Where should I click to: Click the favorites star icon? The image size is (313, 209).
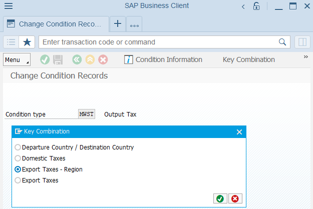coord(27,42)
